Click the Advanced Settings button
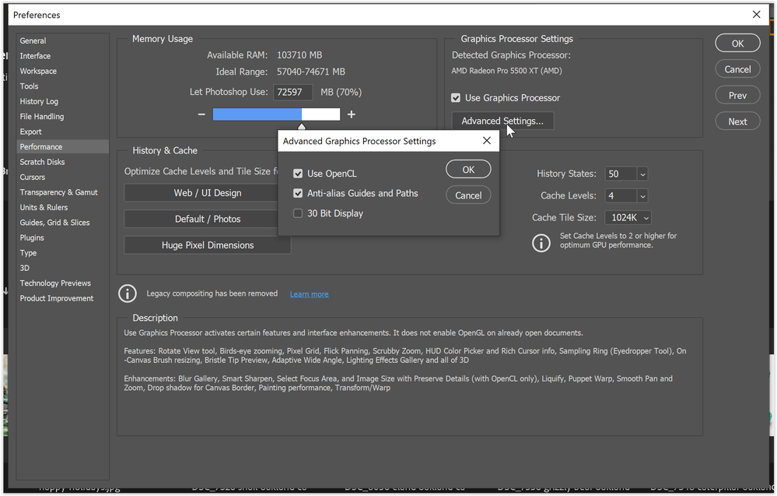The height and width of the screenshot is (496, 777). tap(502, 121)
